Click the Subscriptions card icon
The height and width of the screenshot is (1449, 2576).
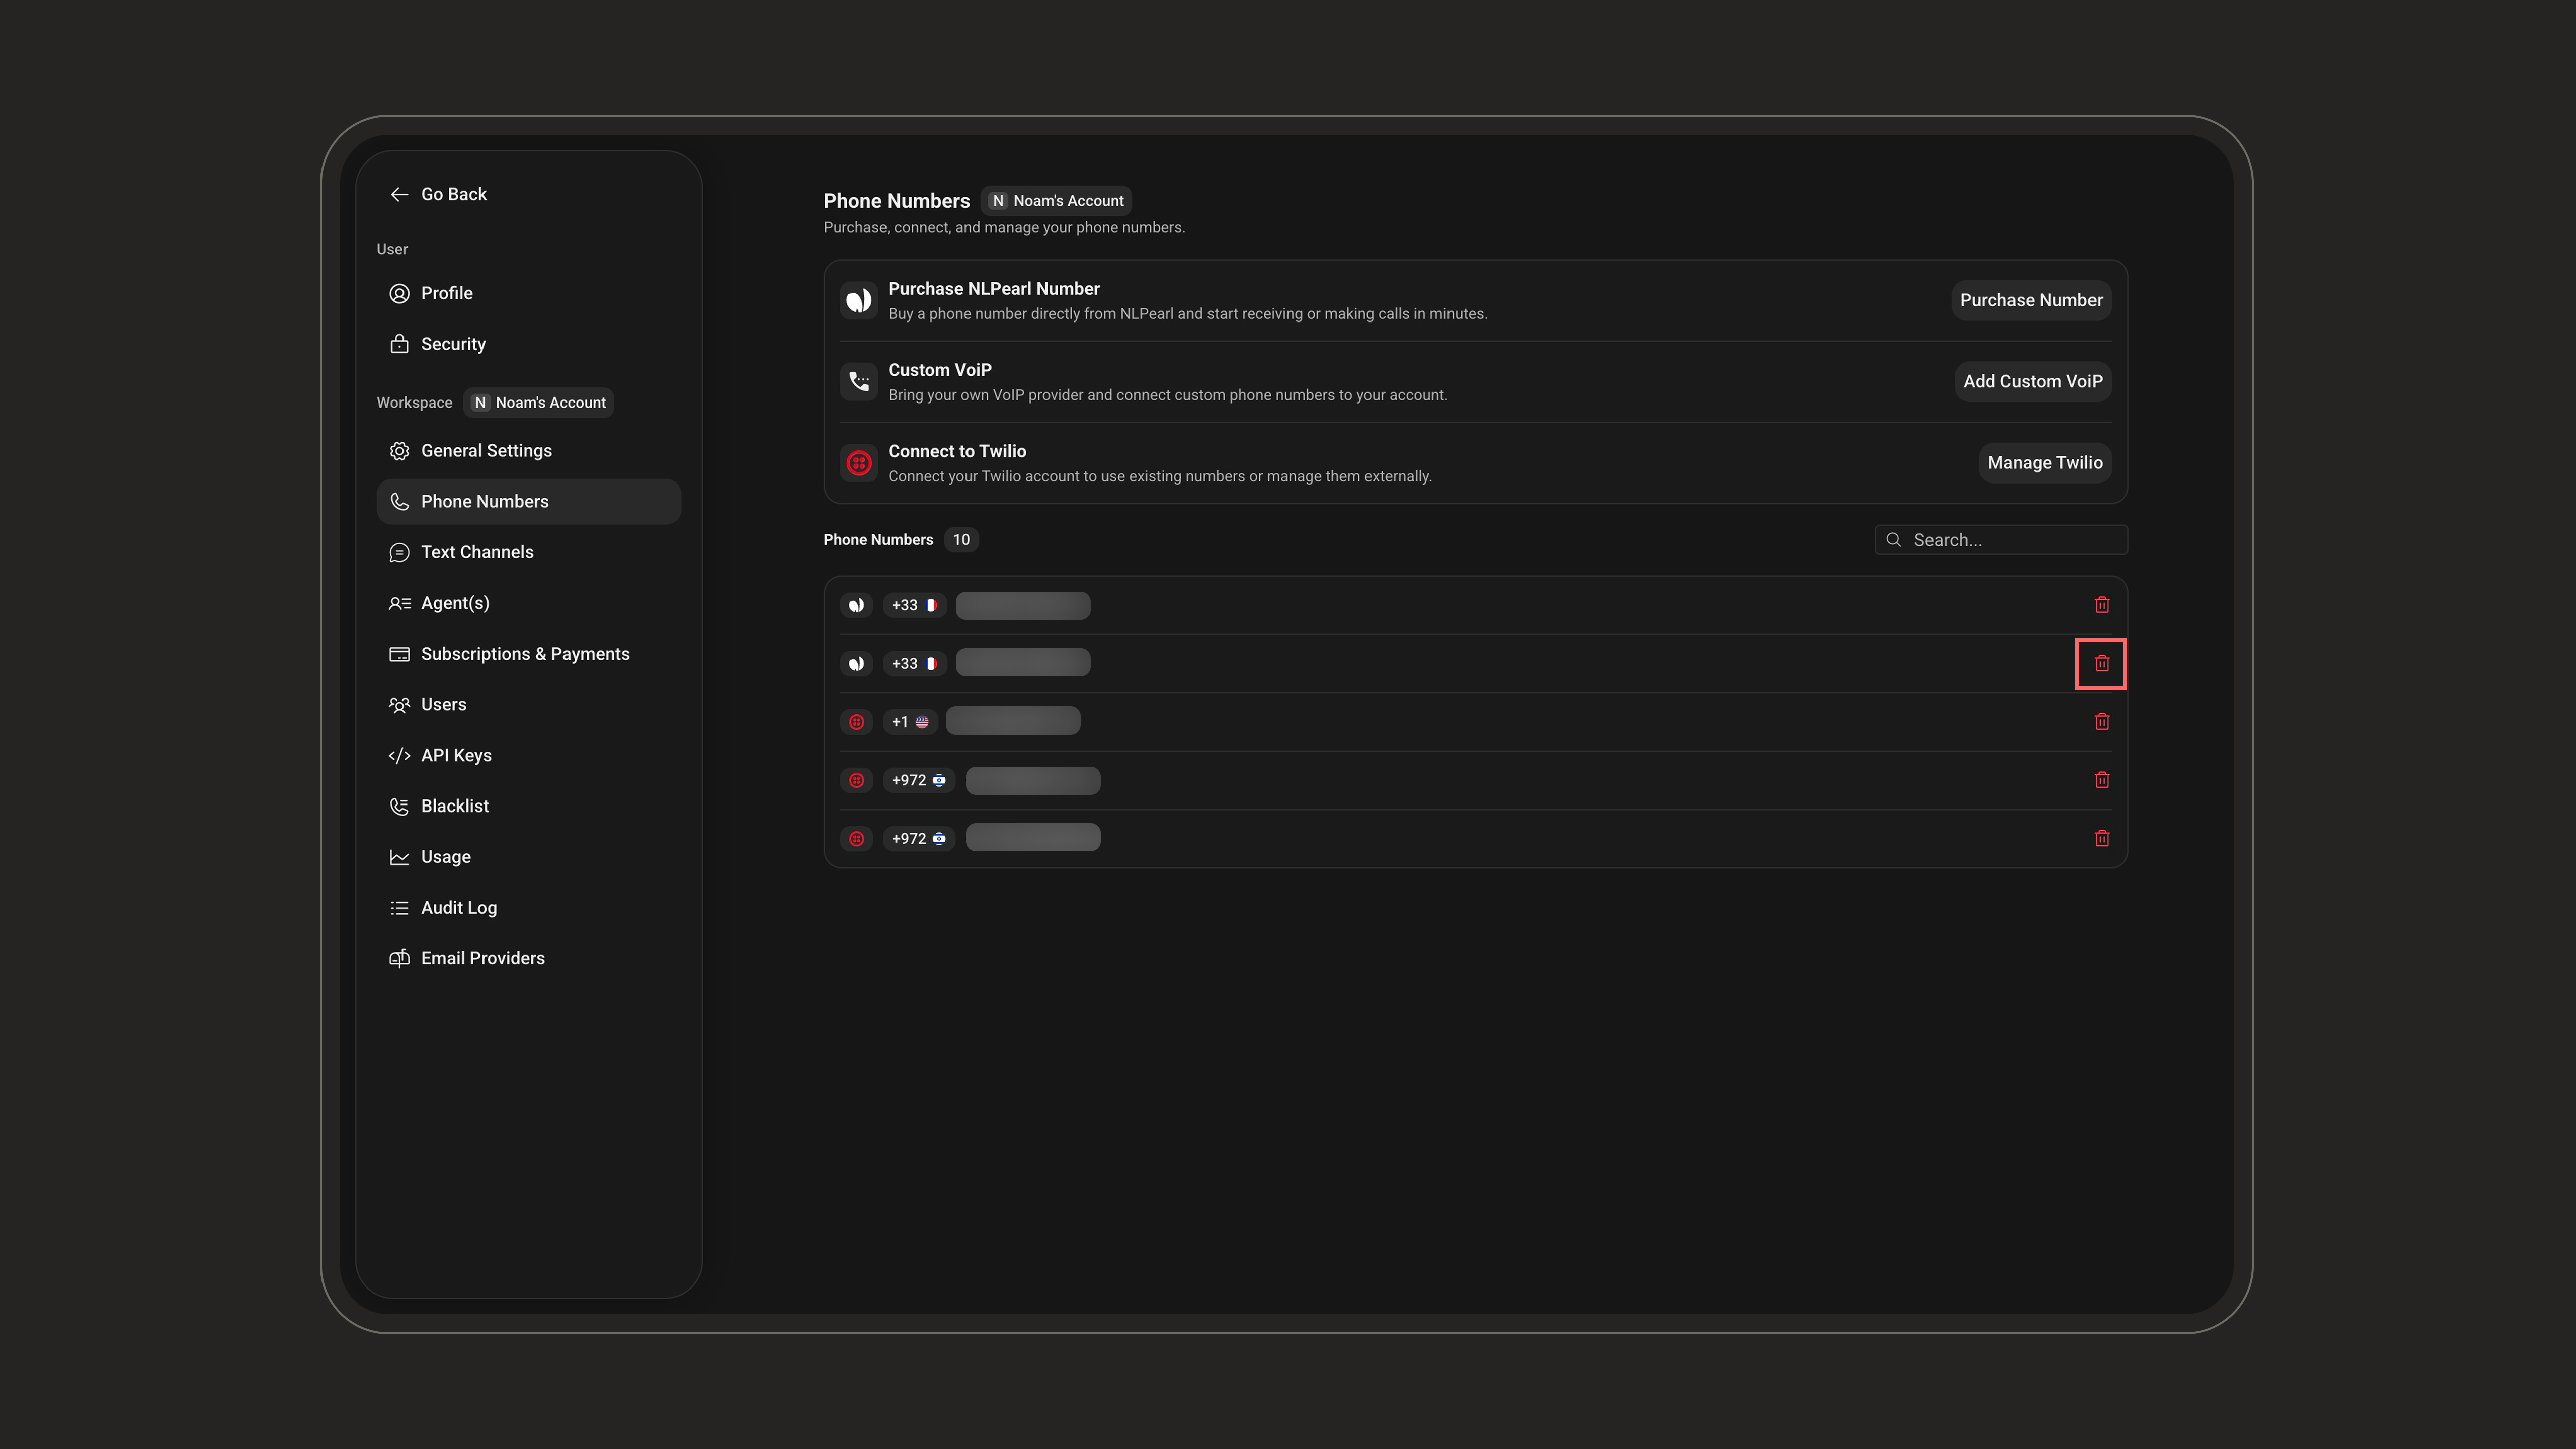click(399, 654)
